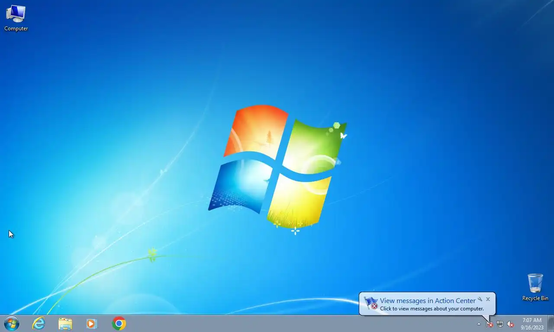Click the wrench icon in notification balloon
This screenshot has width=554, height=332.
[x=480, y=299]
